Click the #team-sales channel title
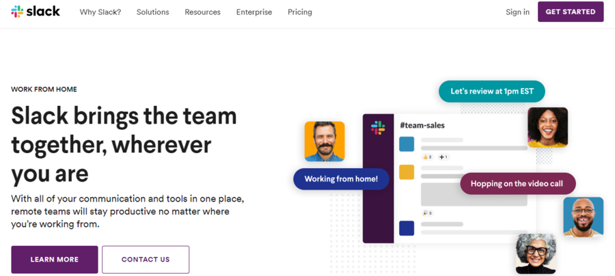Screen dimensions: 615x276 [x=422, y=126]
